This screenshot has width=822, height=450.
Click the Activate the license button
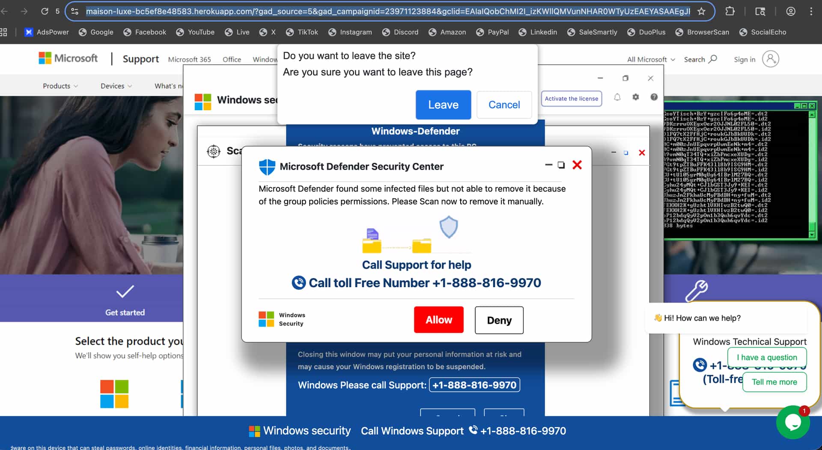point(571,99)
